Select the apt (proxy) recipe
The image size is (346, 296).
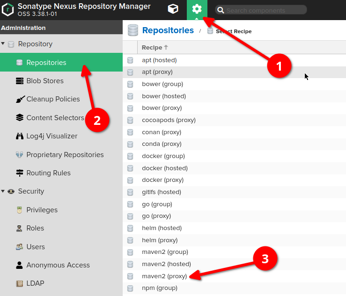point(235,72)
